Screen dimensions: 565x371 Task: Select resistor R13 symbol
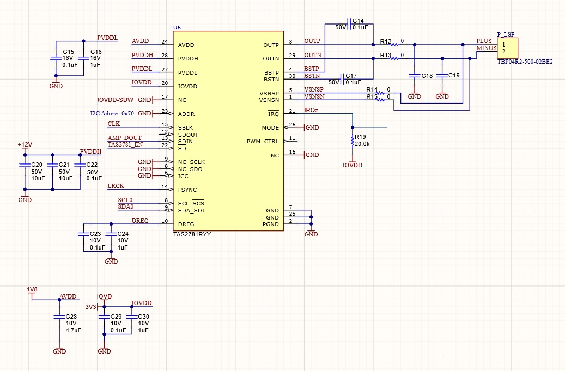click(x=394, y=58)
